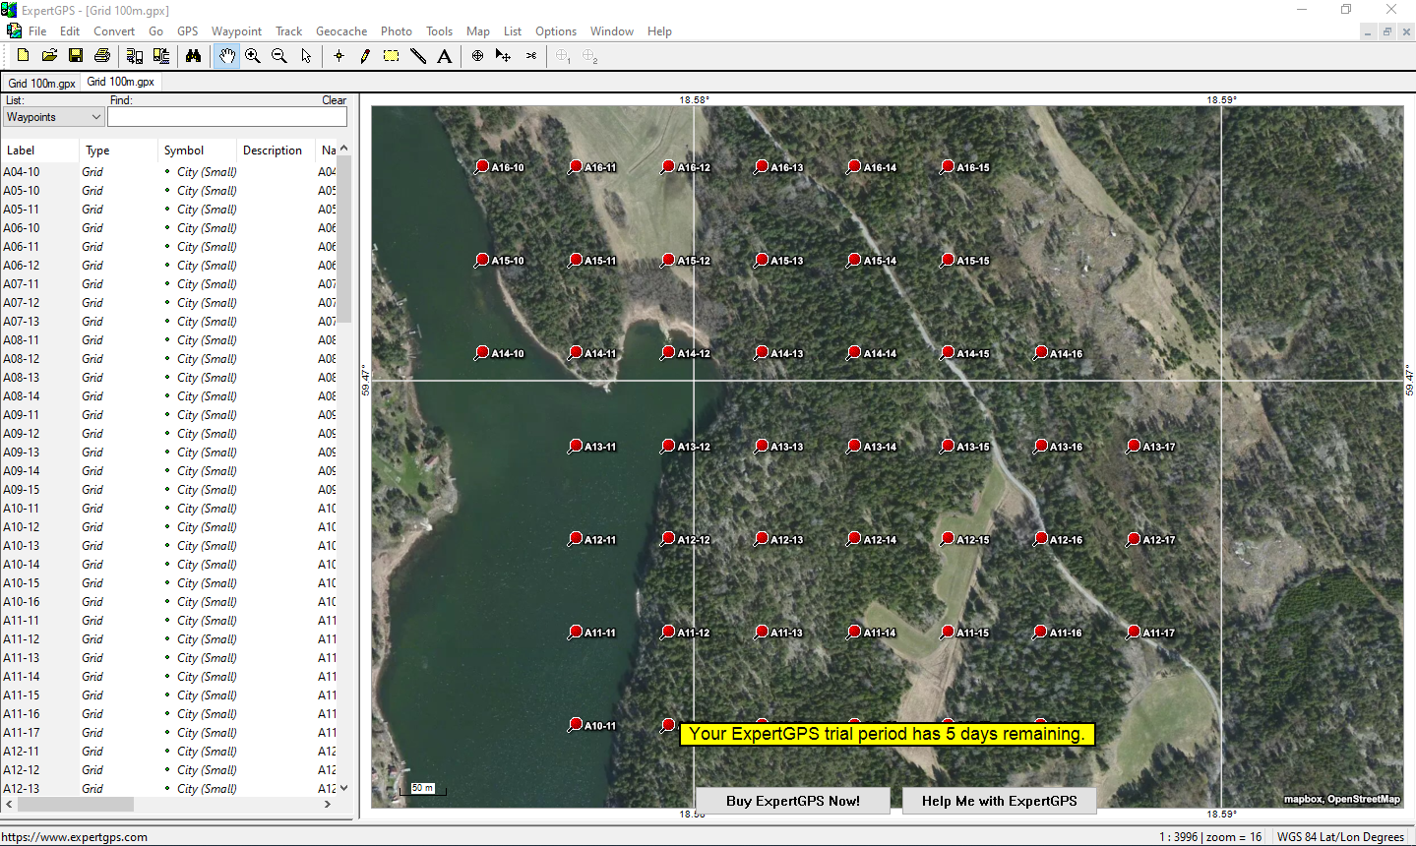Click the Print icon in toolbar
Image resolution: width=1416 pixels, height=846 pixels.
(x=102, y=56)
